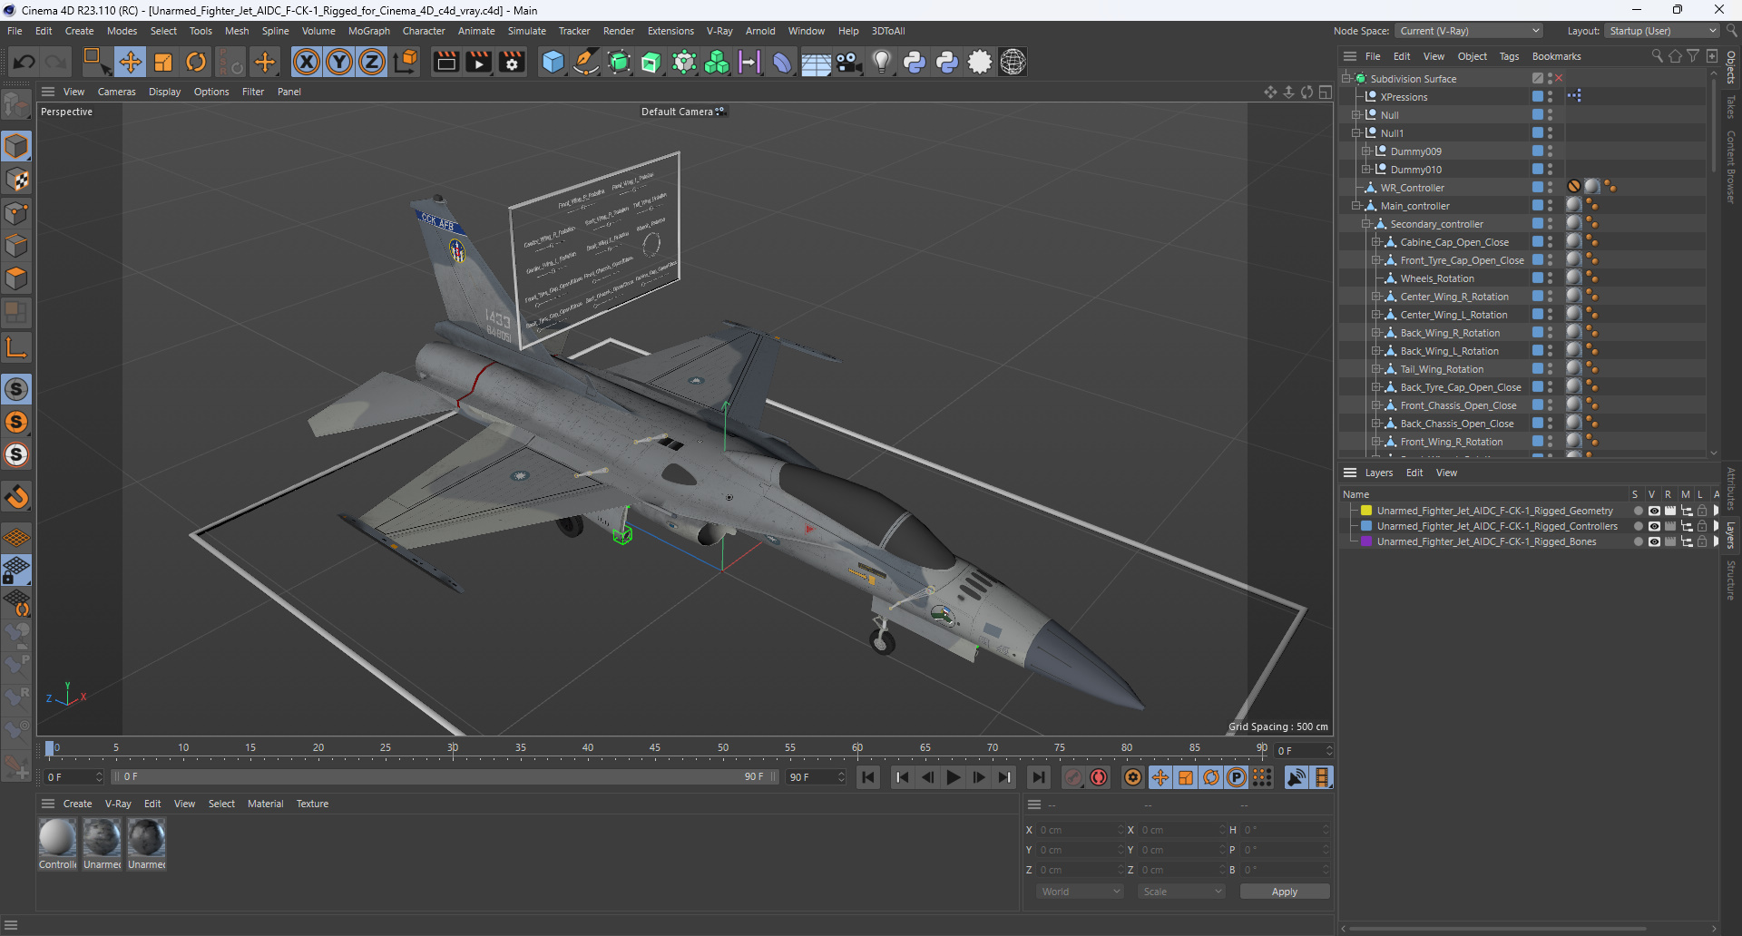This screenshot has width=1742, height=936.
Task: Open the Spline pen tool
Action: point(586,62)
